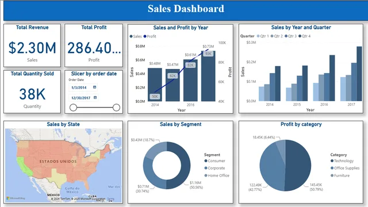
Task: Click the $0.61M 2016 sales bar
Action: (x=190, y=80)
